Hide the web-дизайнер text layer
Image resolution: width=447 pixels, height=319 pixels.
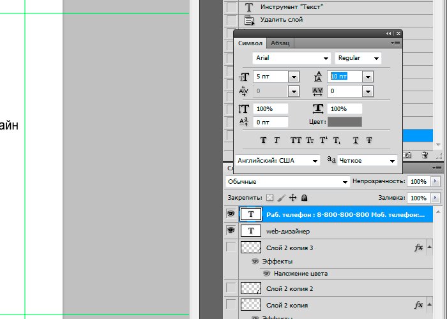231,230
